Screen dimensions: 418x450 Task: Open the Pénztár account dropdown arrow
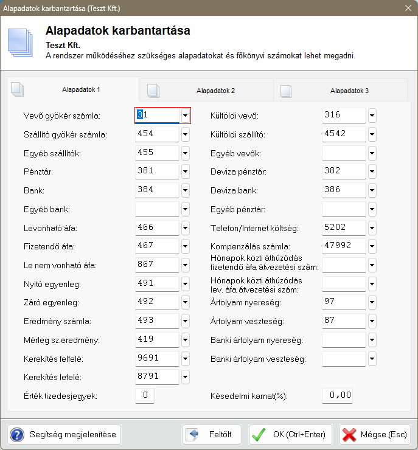click(x=185, y=172)
